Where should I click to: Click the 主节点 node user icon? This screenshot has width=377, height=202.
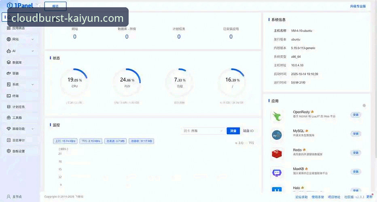[x=8, y=197]
